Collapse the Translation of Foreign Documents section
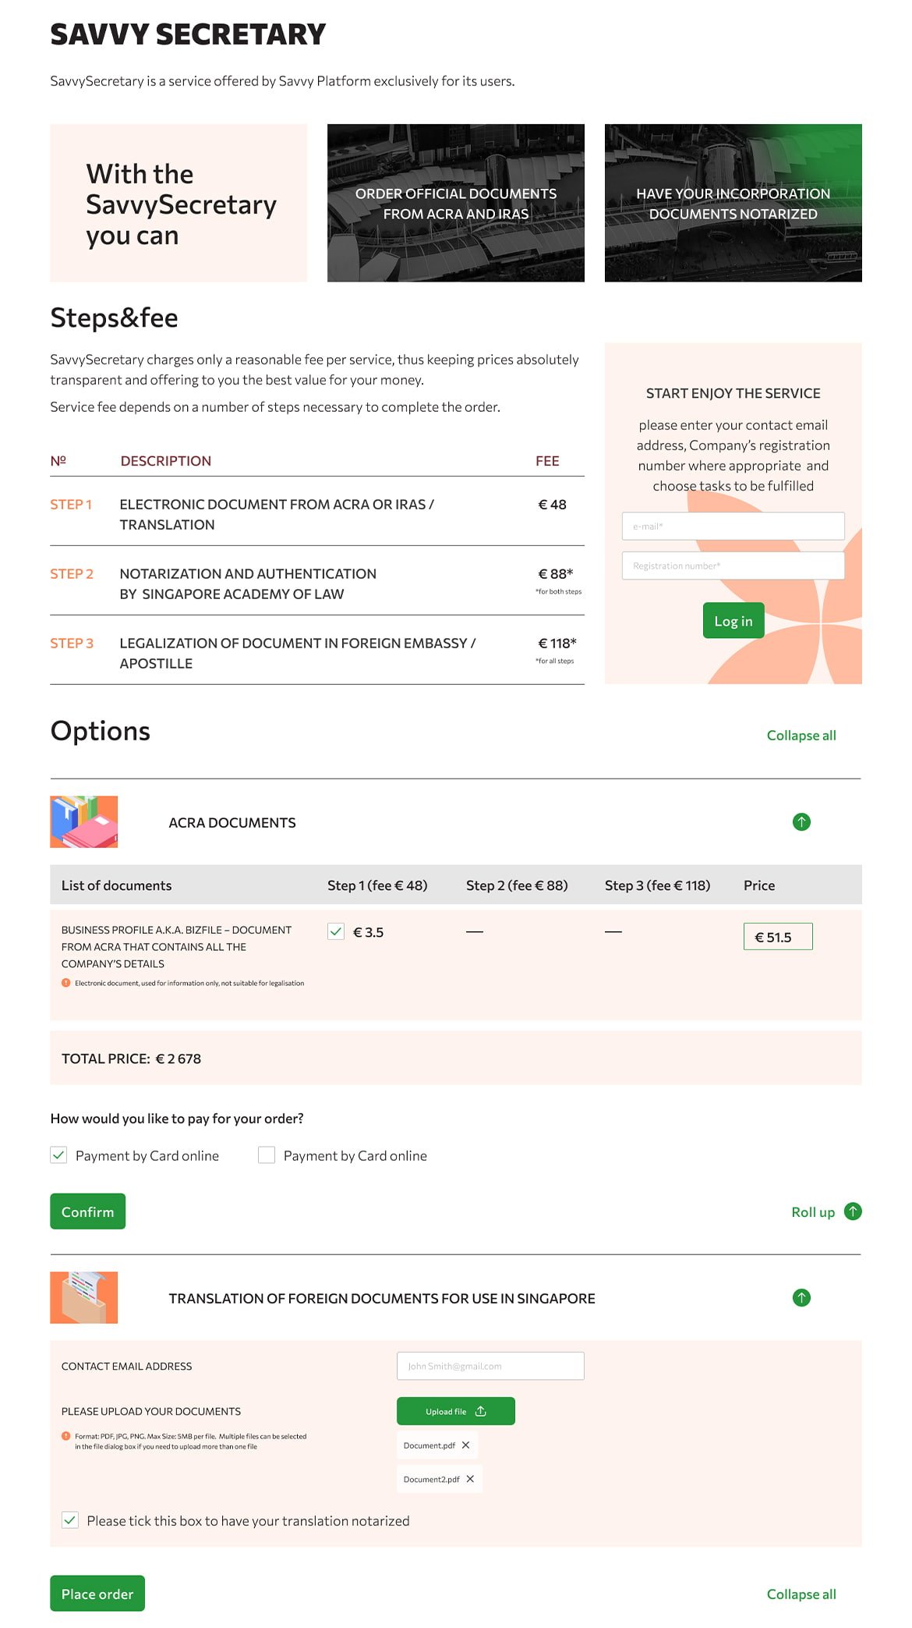Image resolution: width=912 pixels, height=1628 pixels. [x=801, y=1297]
